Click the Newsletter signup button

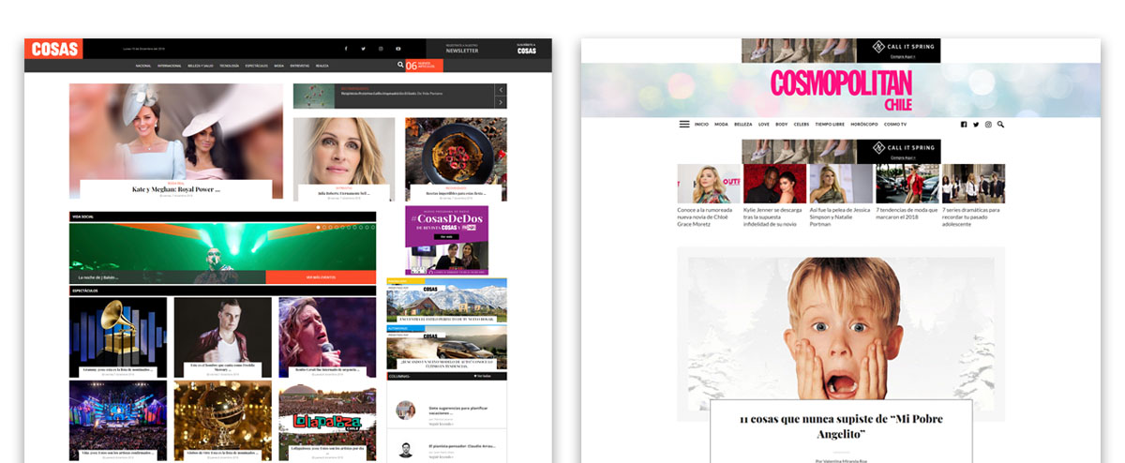pyautogui.click(x=461, y=49)
